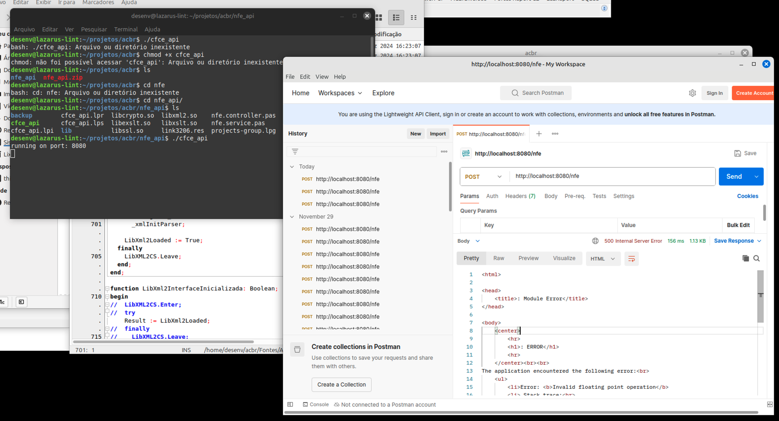Click Create a Collection button
Screen dimensions: 779x421
point(342,385)
